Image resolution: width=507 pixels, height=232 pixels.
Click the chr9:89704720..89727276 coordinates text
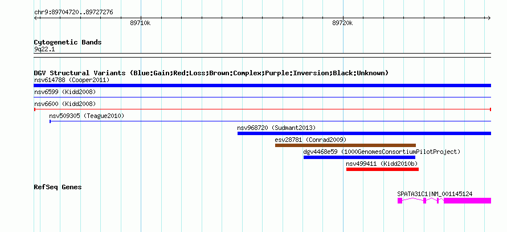click(x=73, y=13)
